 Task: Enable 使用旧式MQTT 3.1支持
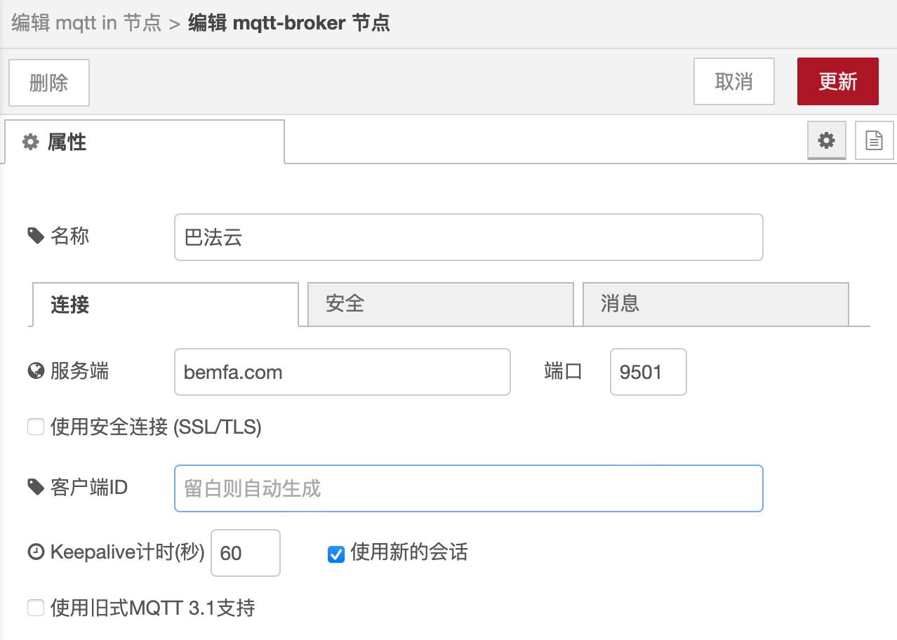35,608
